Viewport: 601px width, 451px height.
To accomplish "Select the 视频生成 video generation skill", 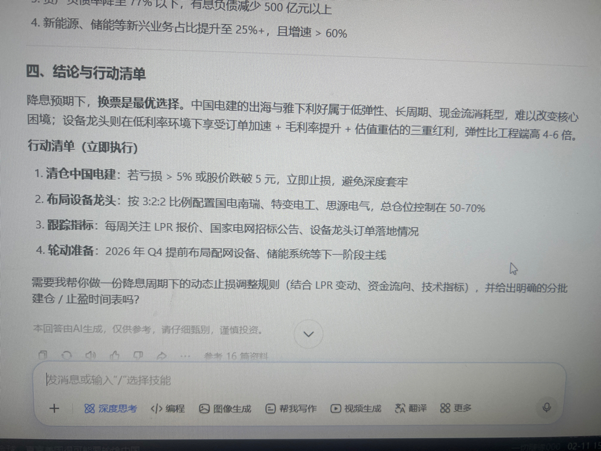I will coord(356,409).
